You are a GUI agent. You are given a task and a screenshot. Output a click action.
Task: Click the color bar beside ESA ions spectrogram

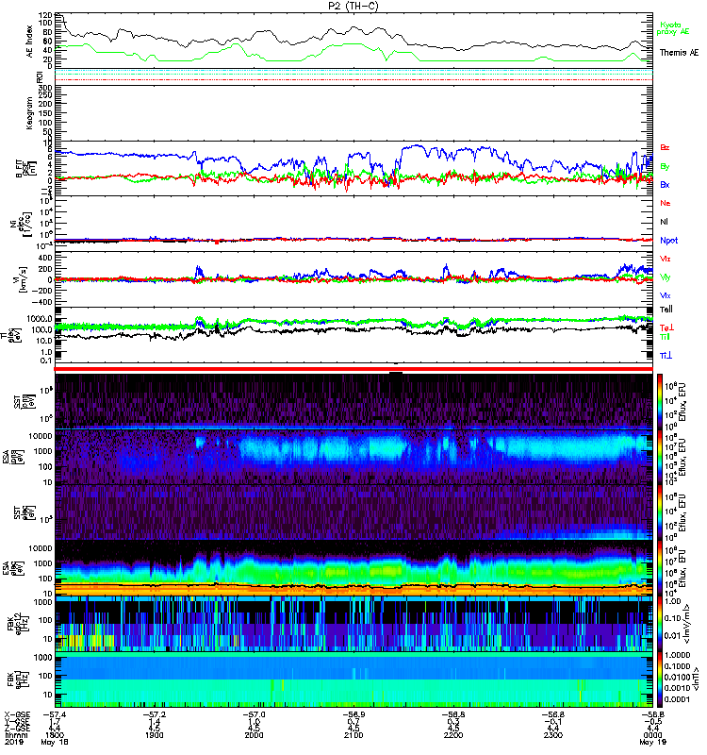tap(660, 457)
